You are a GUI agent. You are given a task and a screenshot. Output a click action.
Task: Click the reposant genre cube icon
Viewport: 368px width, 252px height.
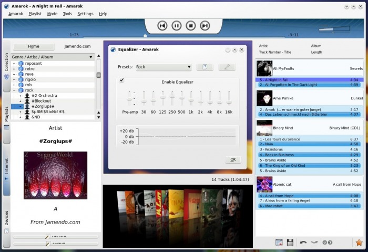[x=21, y=64]
